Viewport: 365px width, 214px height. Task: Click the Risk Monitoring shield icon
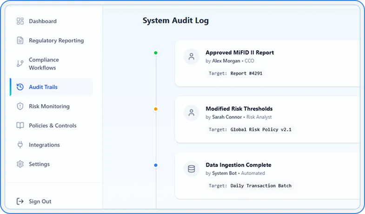pos(20,106)
